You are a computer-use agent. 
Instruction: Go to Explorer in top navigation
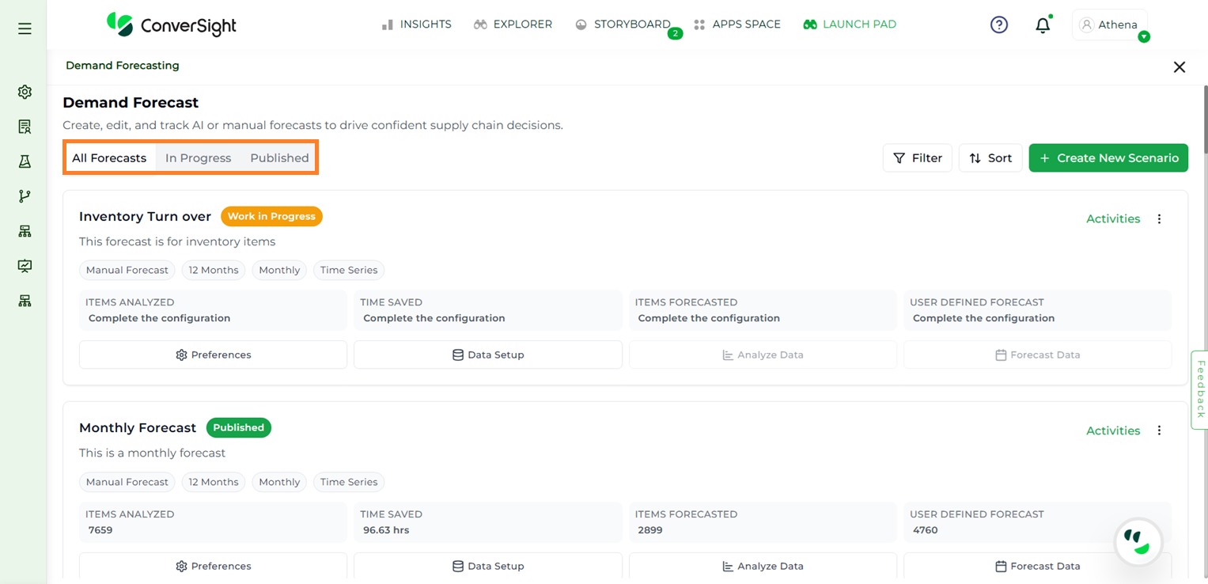(513, 25)
